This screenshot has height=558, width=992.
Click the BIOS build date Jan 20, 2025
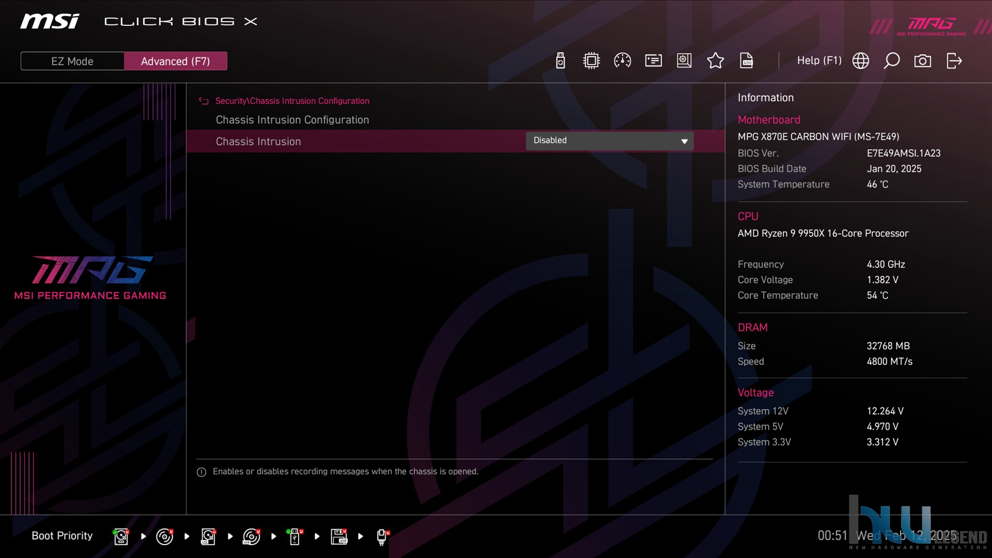coord(894,169)
